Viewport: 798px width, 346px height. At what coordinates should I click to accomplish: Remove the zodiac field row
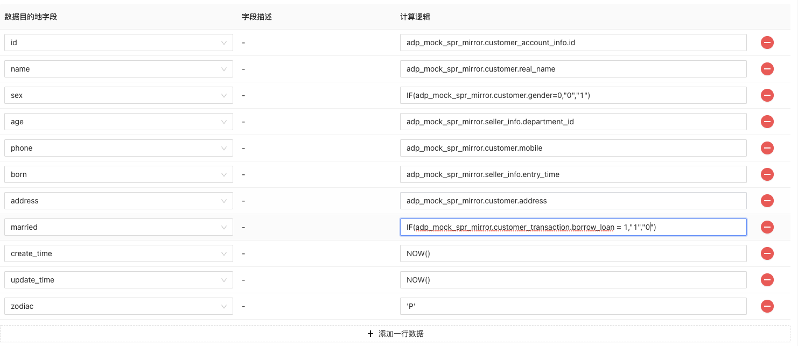click(x=767, y=306)
